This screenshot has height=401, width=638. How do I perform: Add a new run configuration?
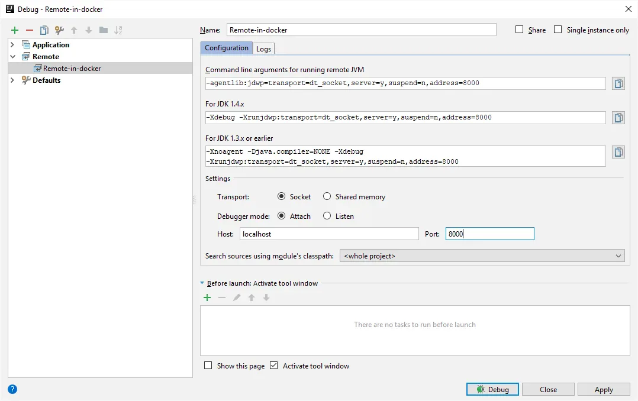coord(15,30)
